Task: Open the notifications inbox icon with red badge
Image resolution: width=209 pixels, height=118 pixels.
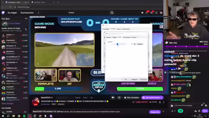Action: click(147, 13)
